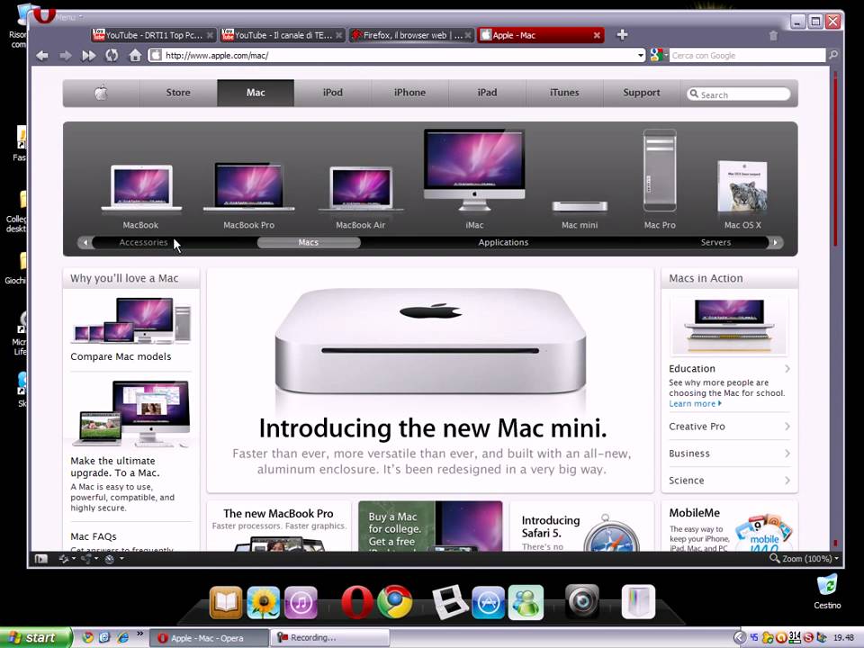
Task: Click the Windows start button
Action: pos(35,637)
